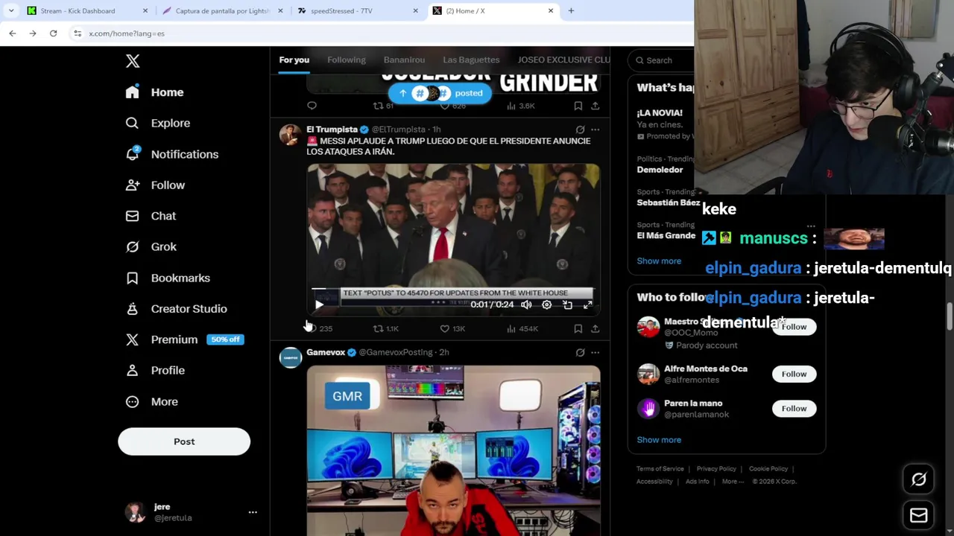Open account menu dots beside jere
The height and width of the screenshot is (536, 954).
tap(253, 512)
